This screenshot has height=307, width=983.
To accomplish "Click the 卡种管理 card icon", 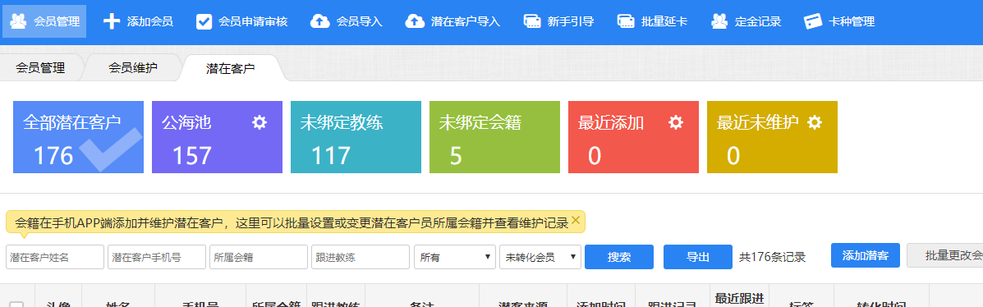I will pyautogui.click(x=813, y=21).
